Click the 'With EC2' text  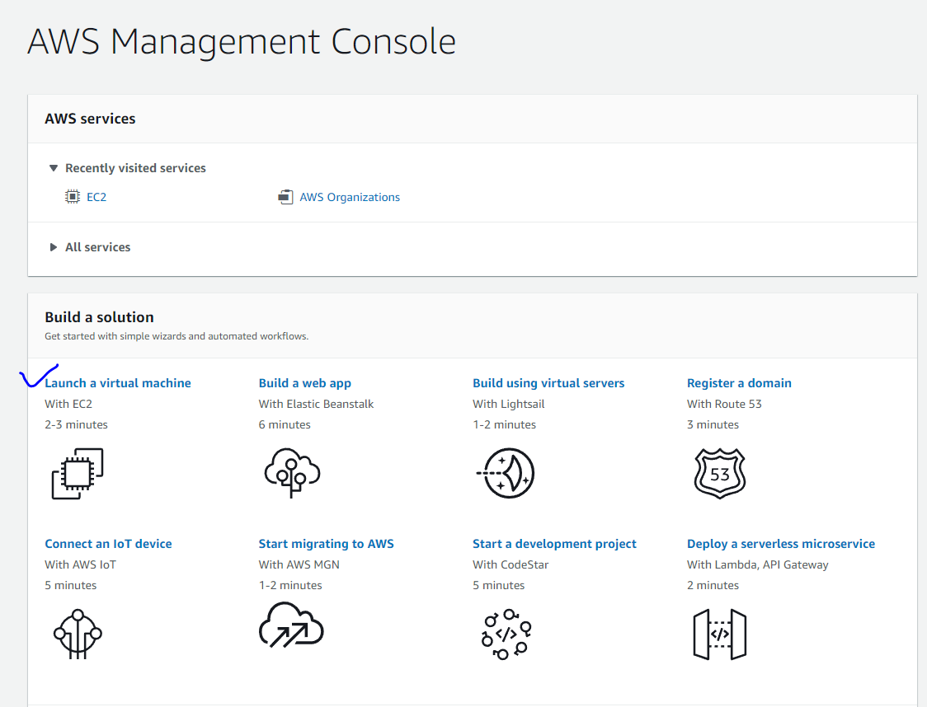tap(68, 404)
